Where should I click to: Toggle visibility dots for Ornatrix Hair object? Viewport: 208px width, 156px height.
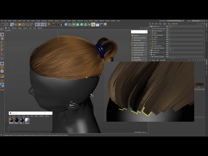[167, 26]
